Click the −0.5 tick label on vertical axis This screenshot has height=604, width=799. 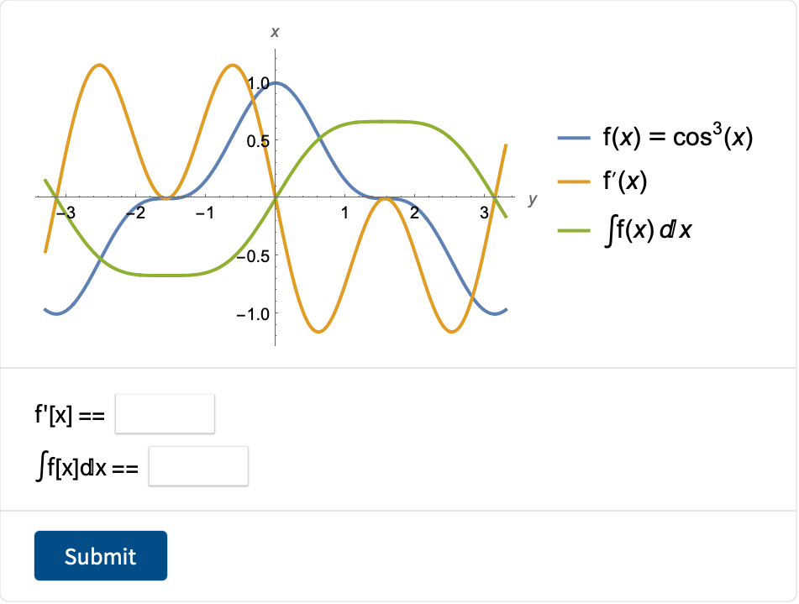coord(253,256)
